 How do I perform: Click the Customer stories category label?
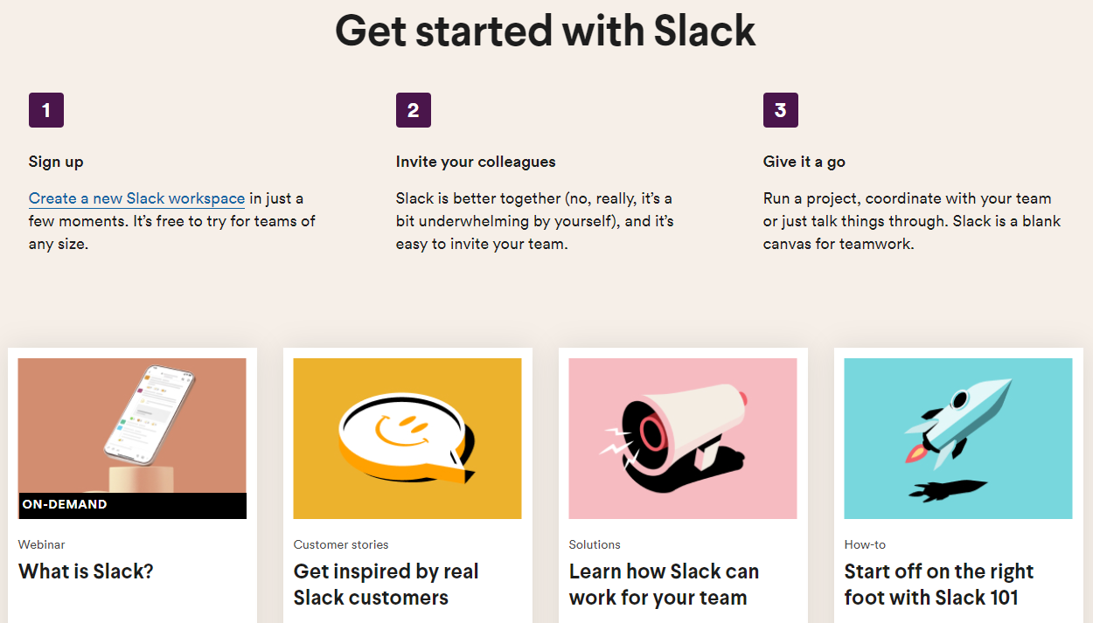pos(341,544)
